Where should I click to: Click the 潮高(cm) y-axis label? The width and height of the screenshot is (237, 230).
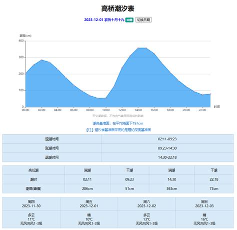tap(25, 36)
